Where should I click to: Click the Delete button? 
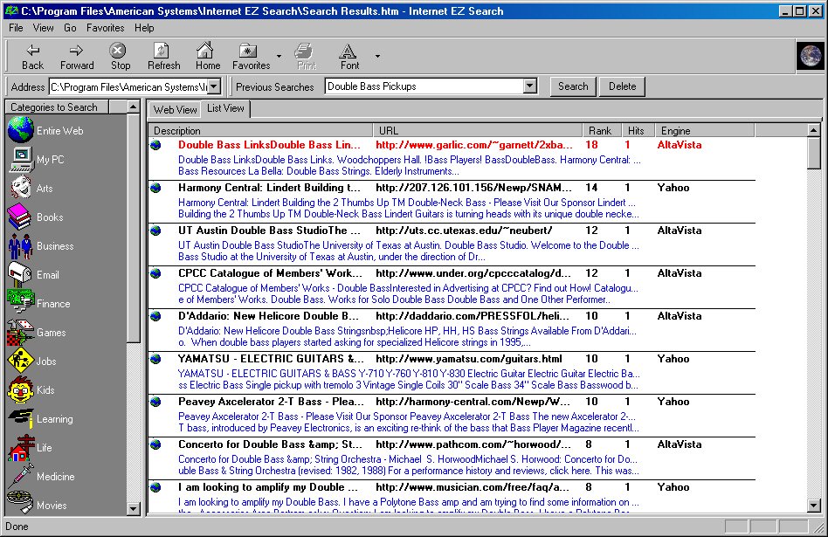pos(622,86)
